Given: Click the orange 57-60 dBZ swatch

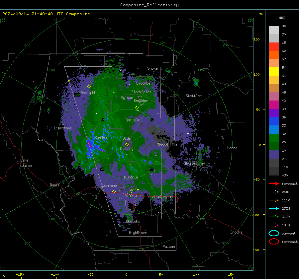Looking at the screenshot, I should pos(274,55).
